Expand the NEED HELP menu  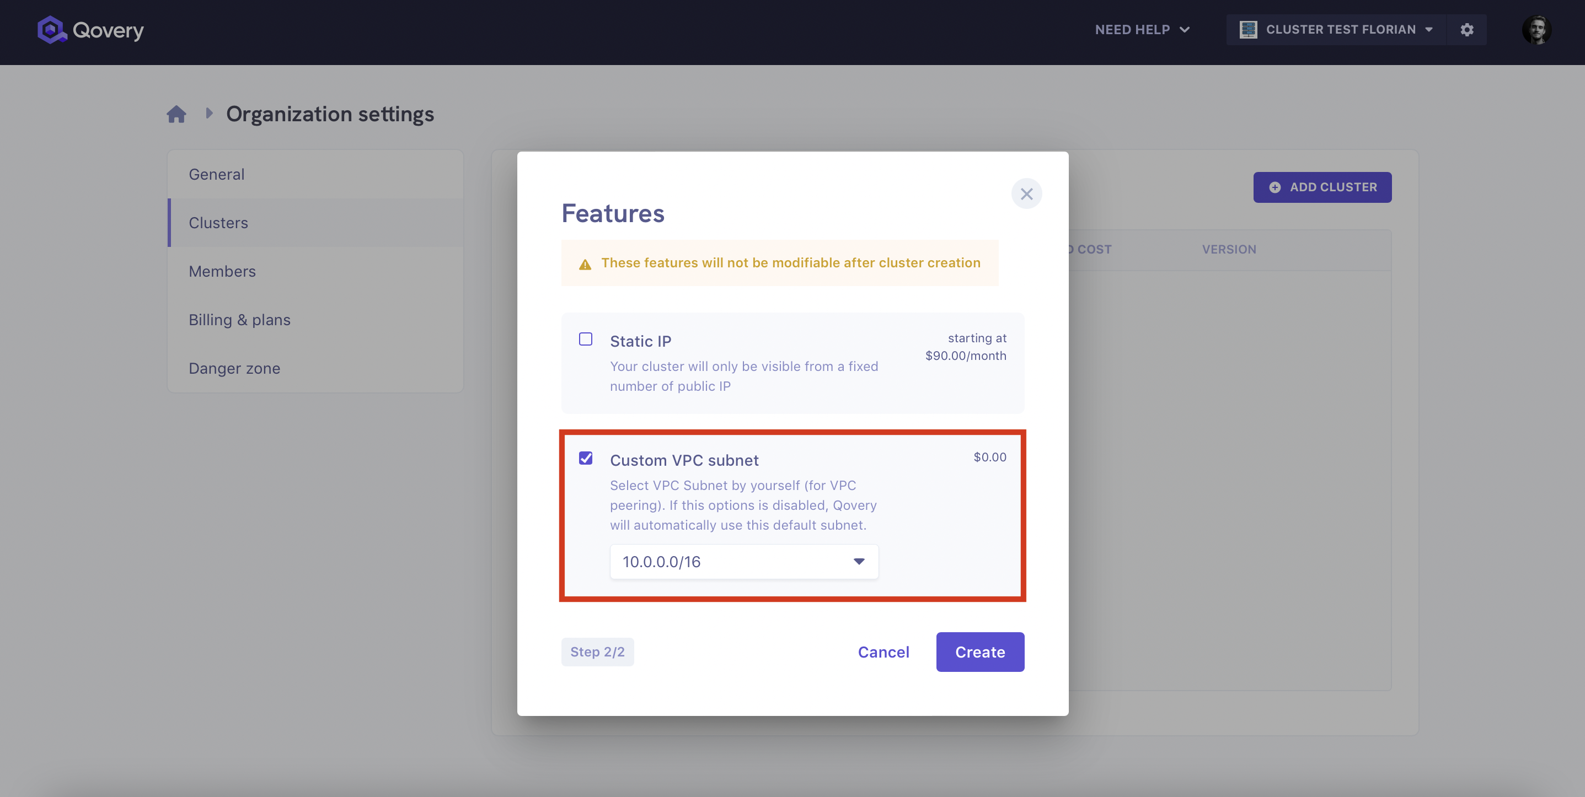click(x=1142, y=30)
